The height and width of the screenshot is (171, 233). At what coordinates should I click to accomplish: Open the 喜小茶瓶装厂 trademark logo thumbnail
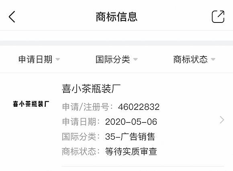coord(31,104)
